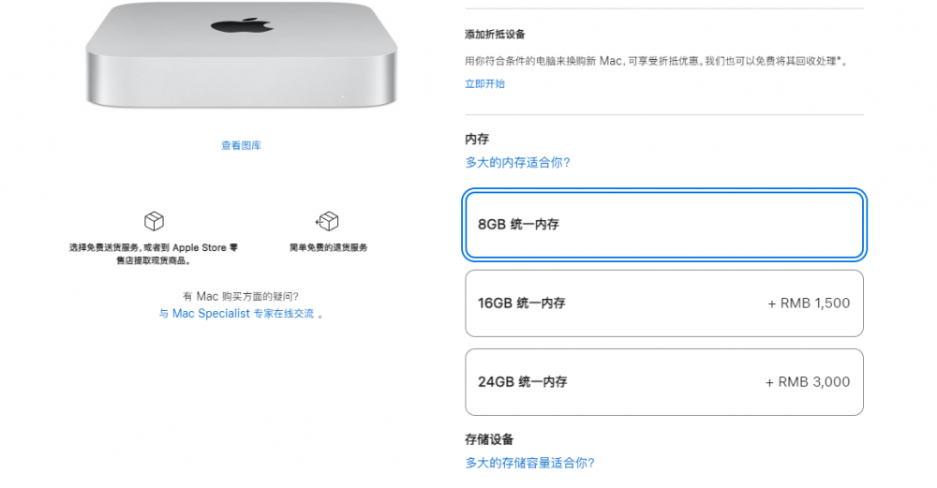The width and height of the screenshot is (937, 488).
Task: Open 多大的内存适合你? help link
Action: pyautogui.click(x=517, y=162)
